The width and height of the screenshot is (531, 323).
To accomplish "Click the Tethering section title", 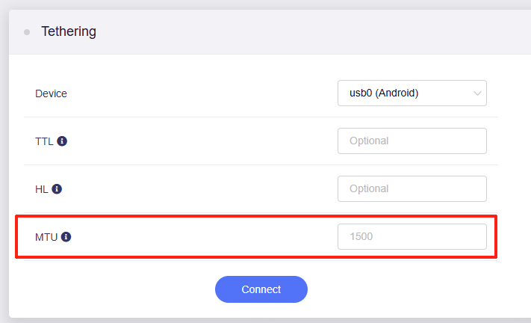I will tap(69, 32).
